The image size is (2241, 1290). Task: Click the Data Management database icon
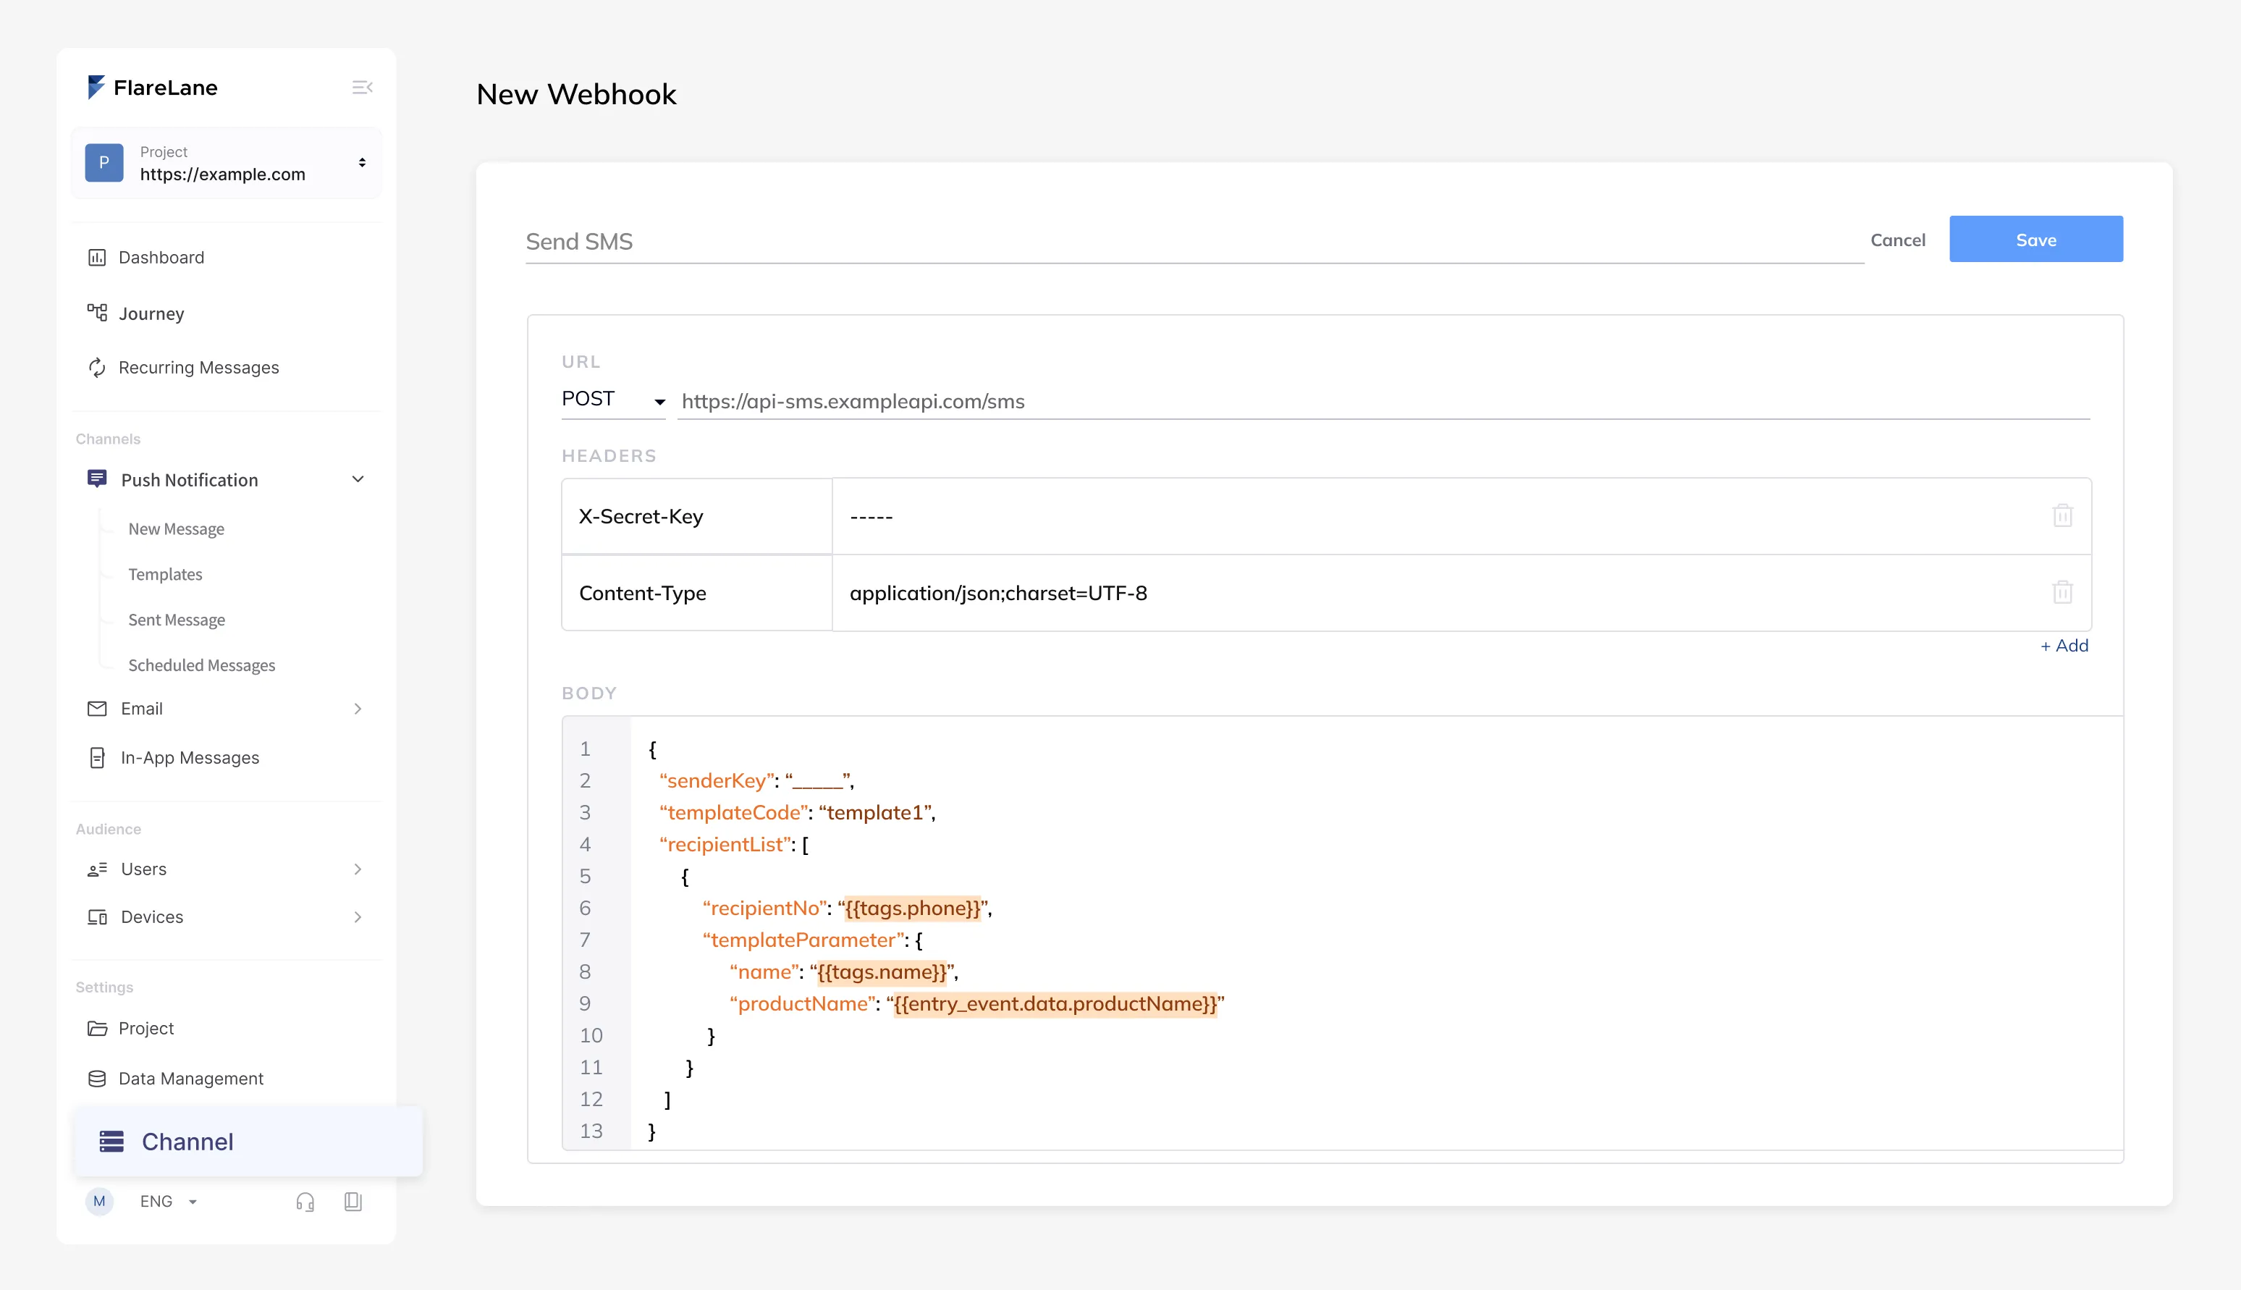pos(96,1078)
